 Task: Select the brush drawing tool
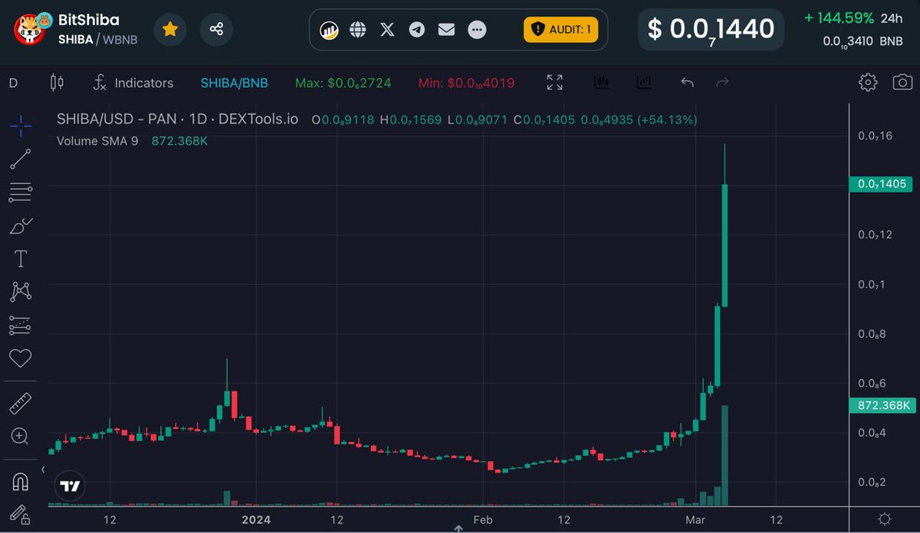click(x=21, y=226)
